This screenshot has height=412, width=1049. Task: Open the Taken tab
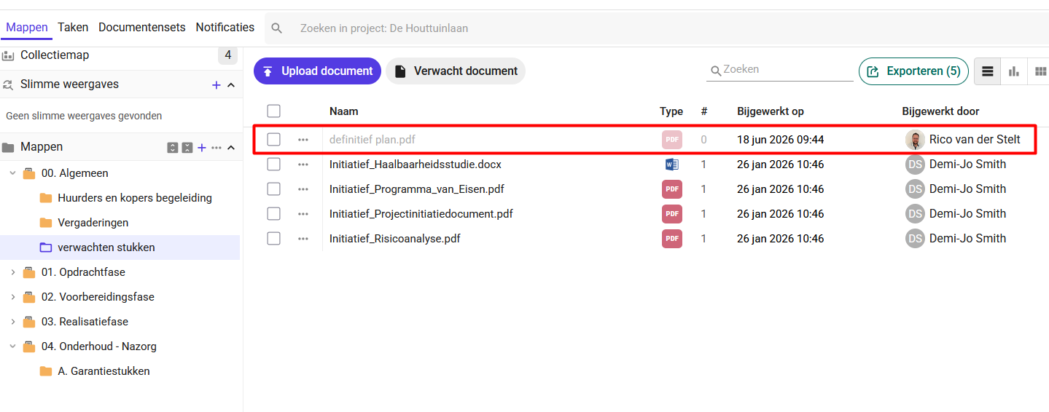pyautogui.click(x=73, y=28)
